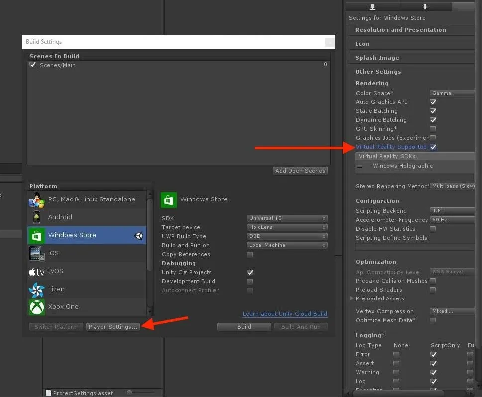The image size is (482, 397).
Task: Click the Build button
Action: pos(244,327)
